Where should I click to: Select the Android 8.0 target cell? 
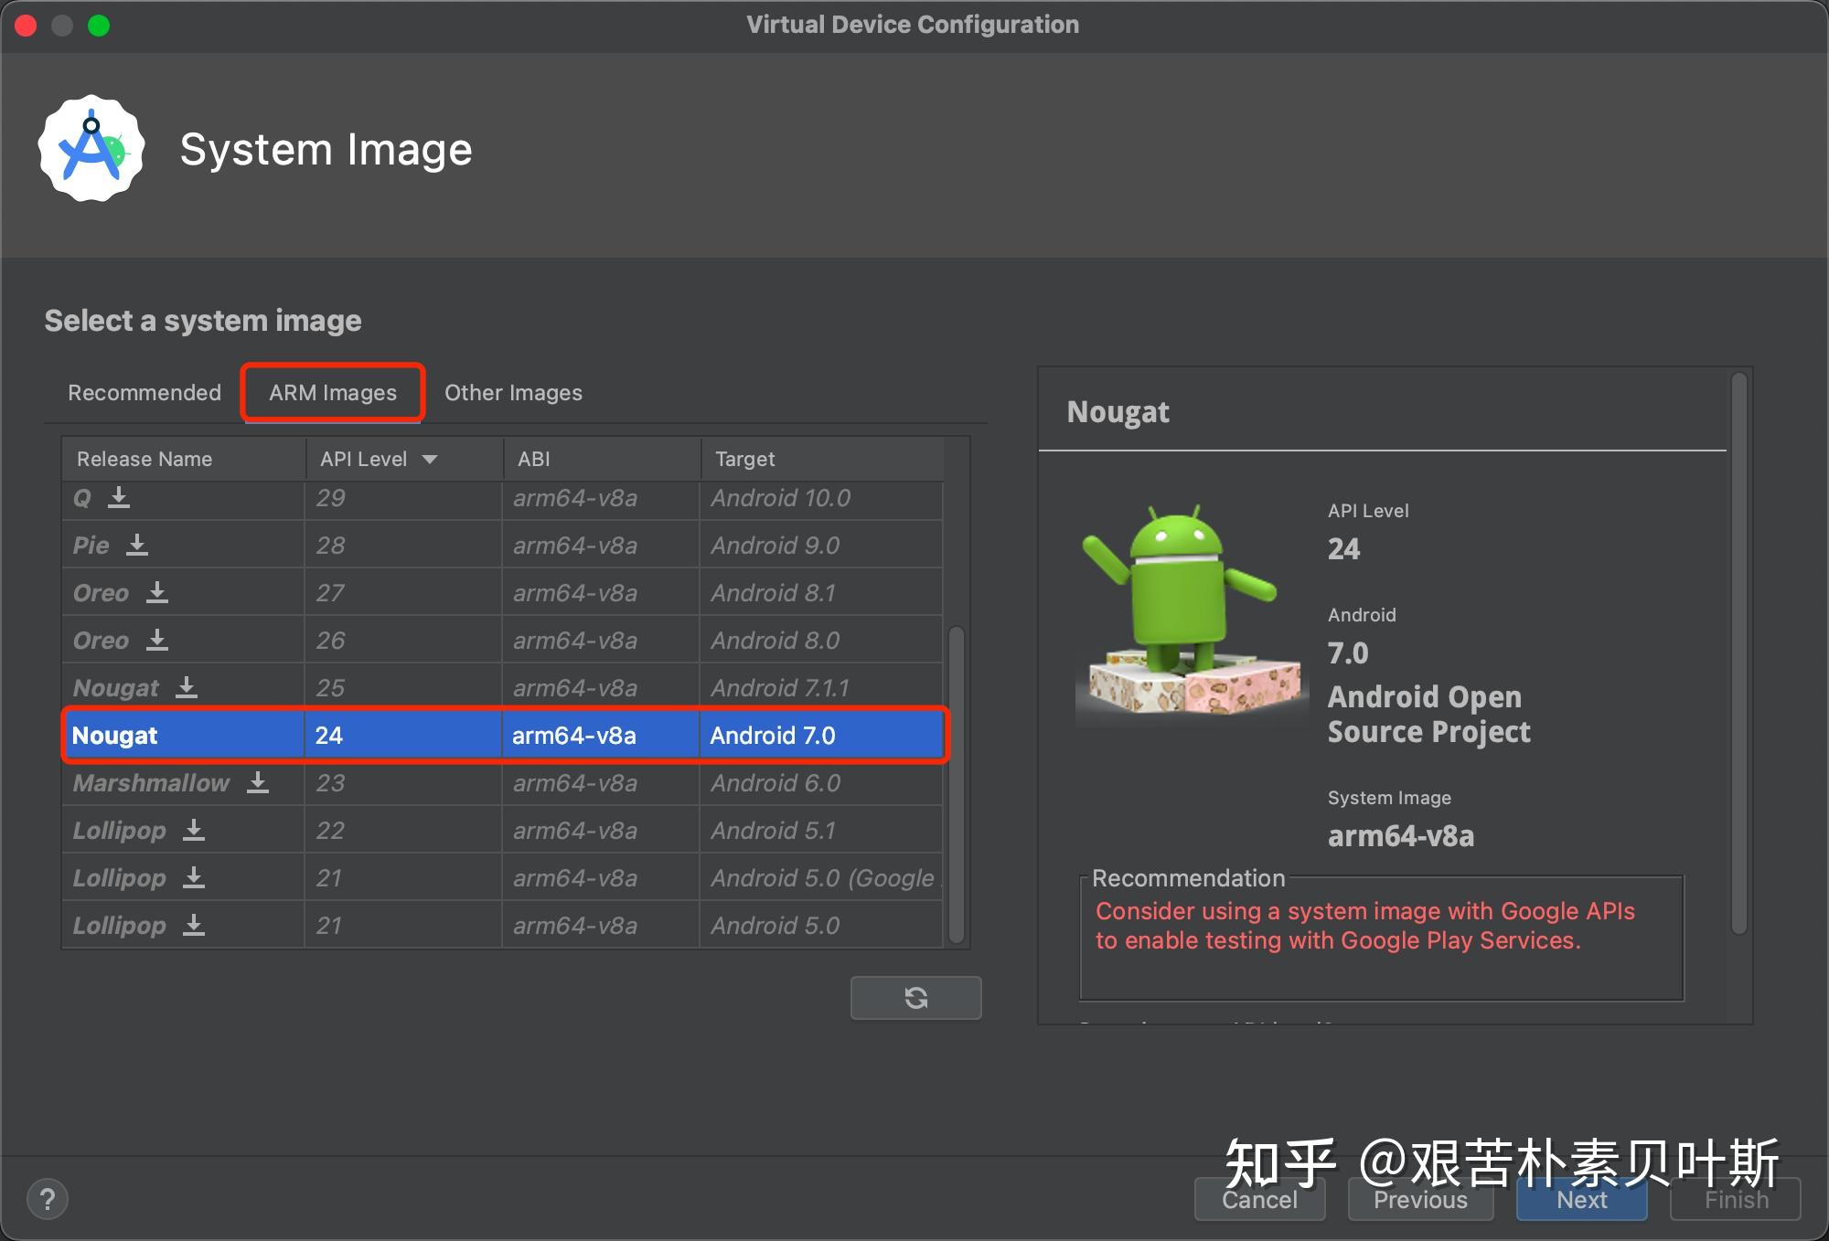point(821,641)
